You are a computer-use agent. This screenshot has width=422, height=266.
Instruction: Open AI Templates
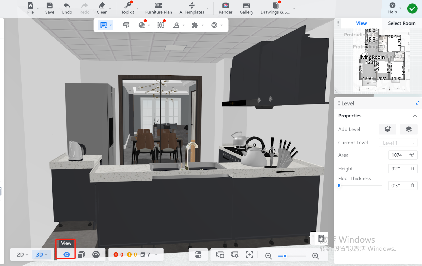coord(192,8)
